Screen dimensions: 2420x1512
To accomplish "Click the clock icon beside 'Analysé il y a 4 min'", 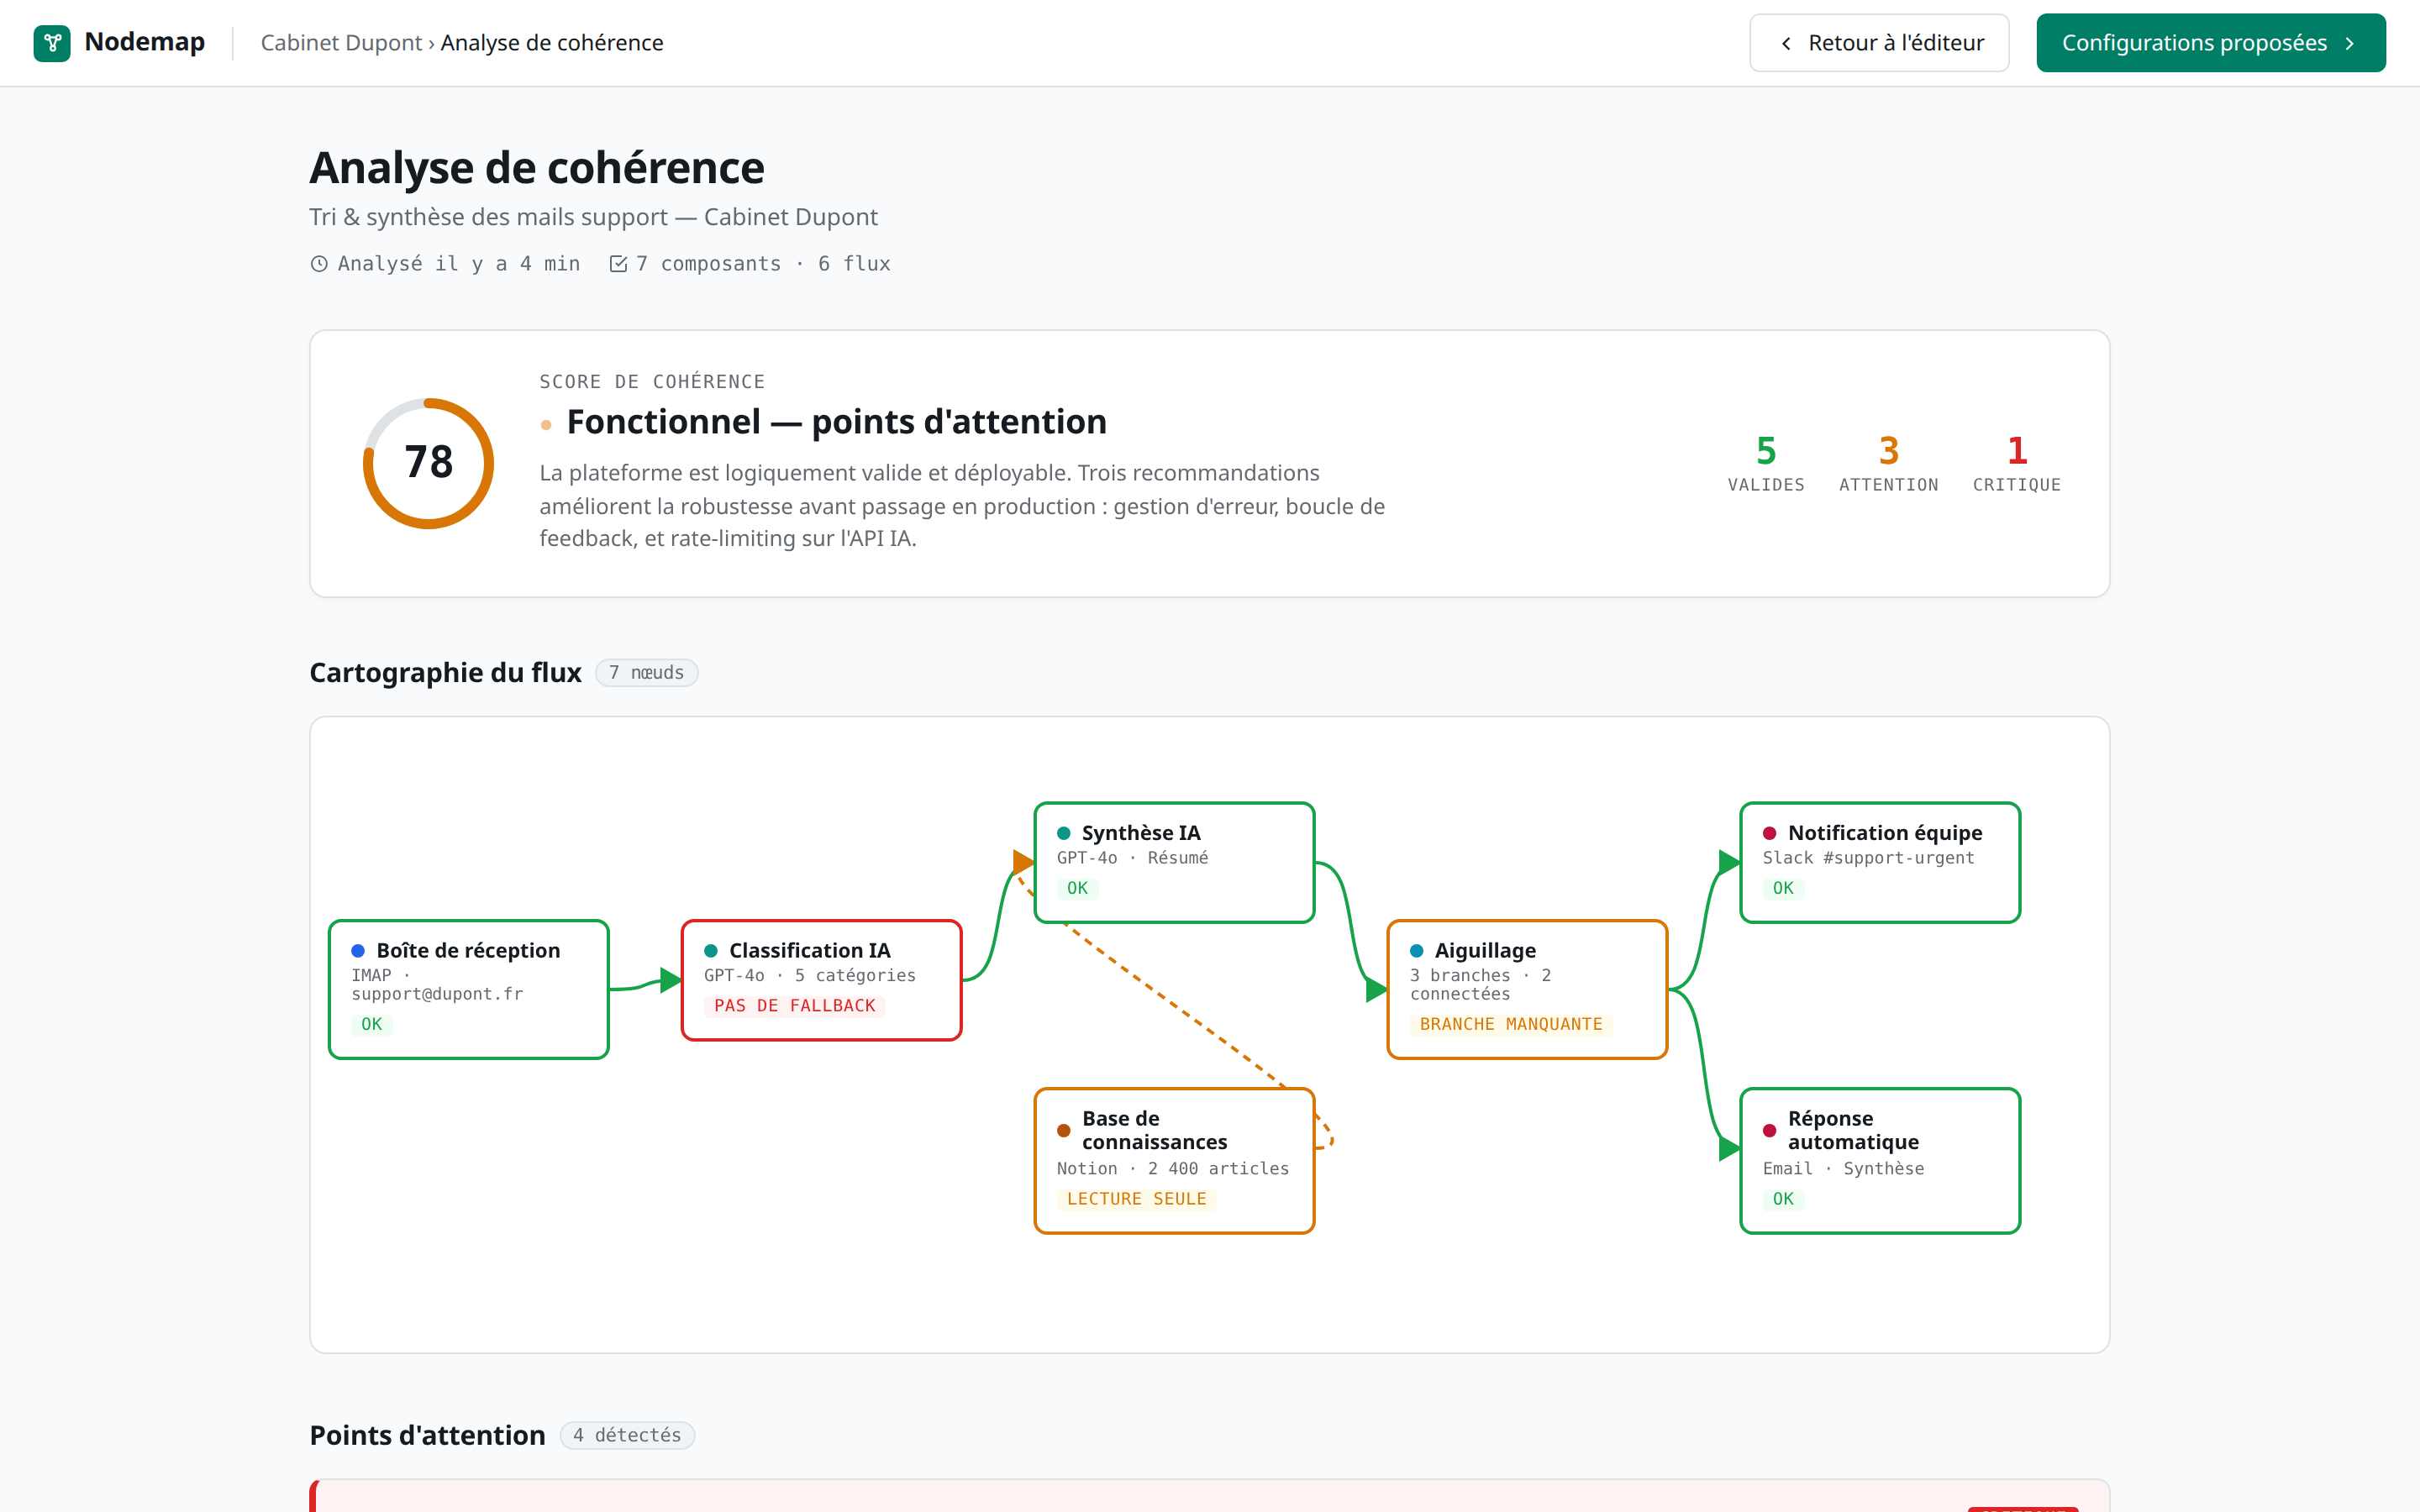I will coord(319,264).
